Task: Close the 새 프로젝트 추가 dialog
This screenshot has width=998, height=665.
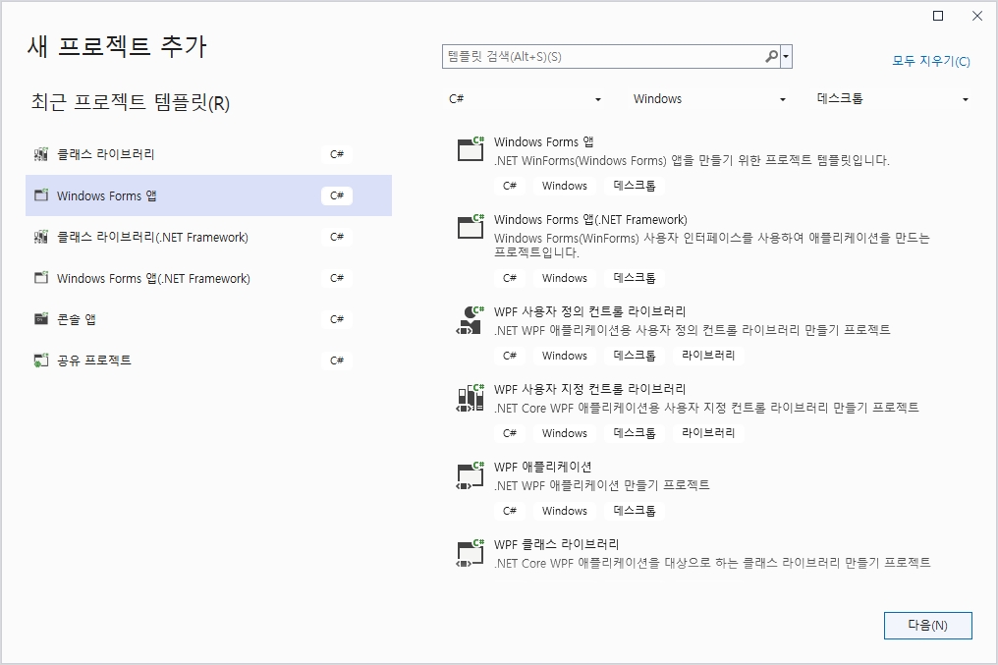Action: click(x=977, y=16)
